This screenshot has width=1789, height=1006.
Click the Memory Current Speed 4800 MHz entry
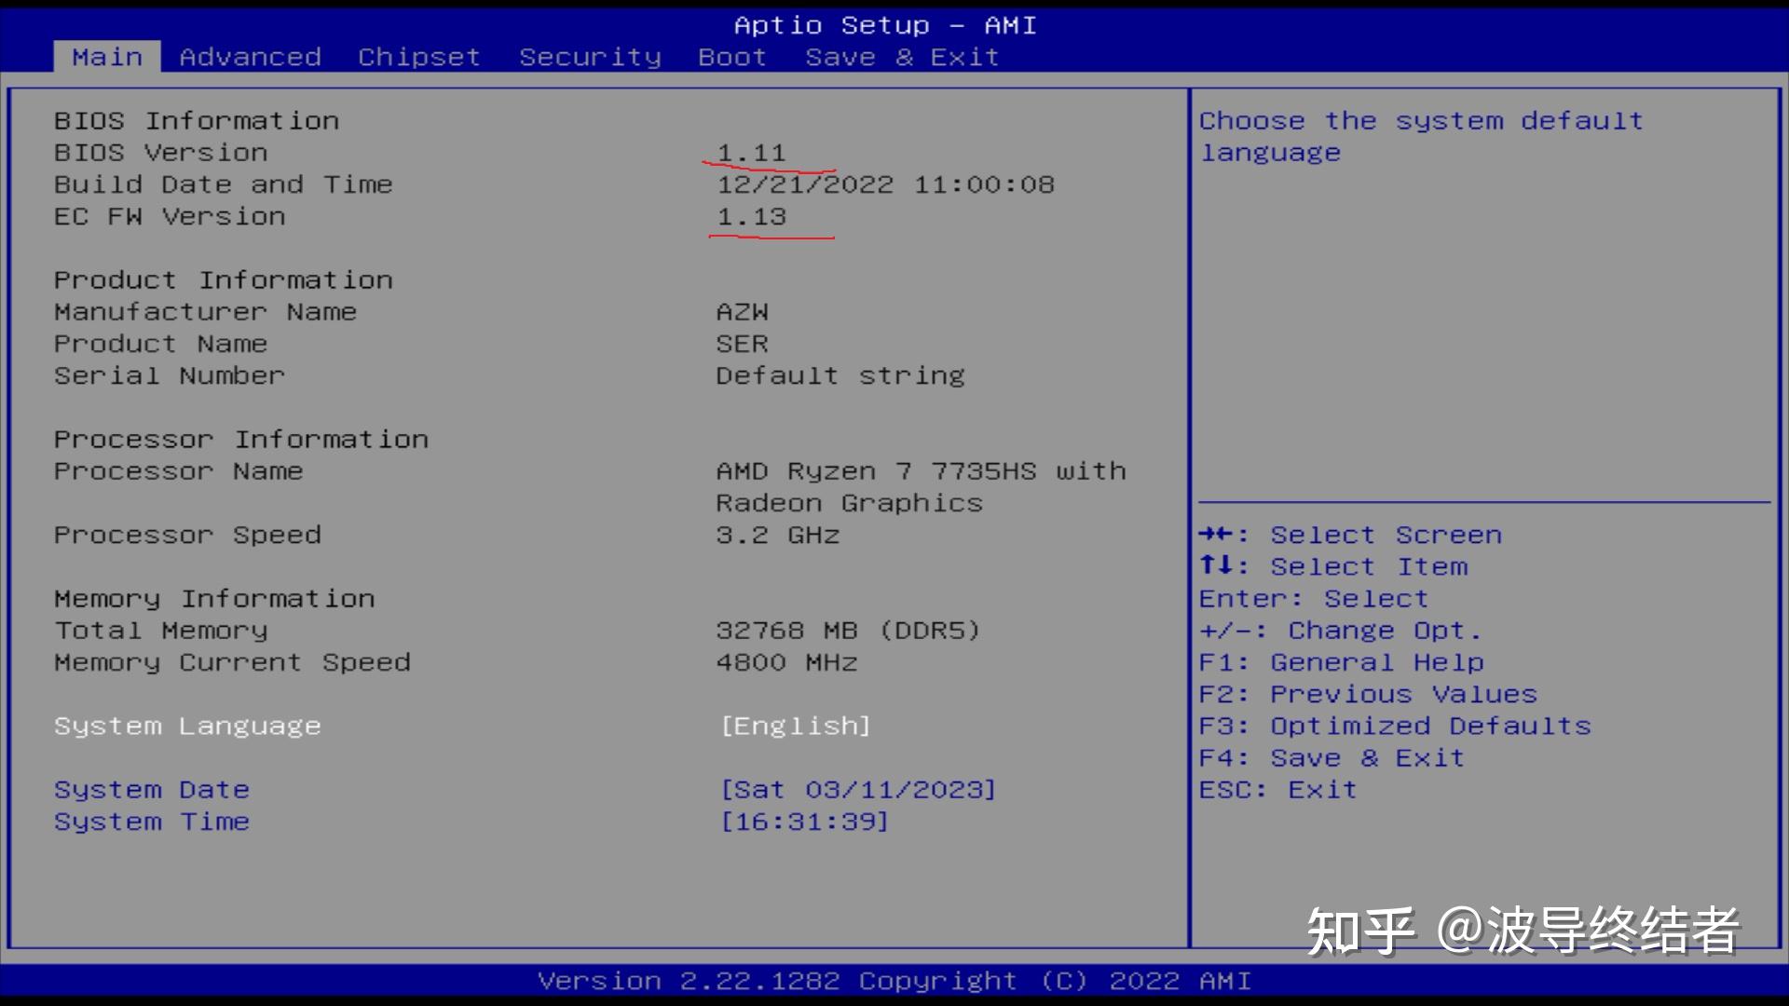pyautogui.click(x=785, y=662)
